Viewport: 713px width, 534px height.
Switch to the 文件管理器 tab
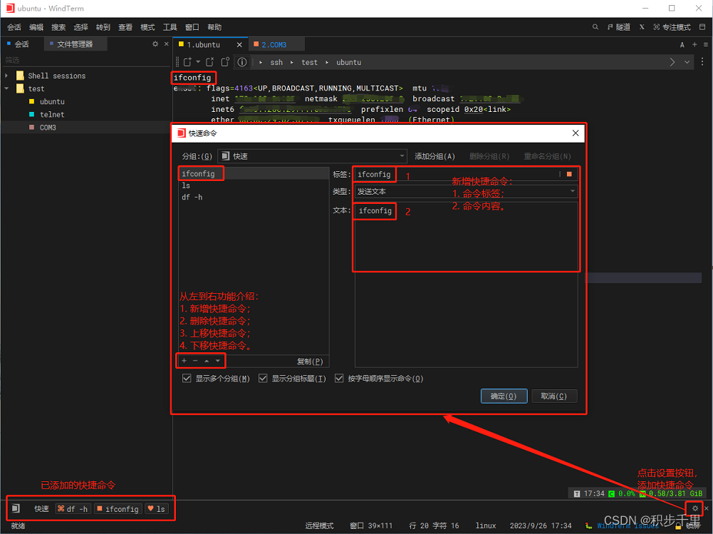tap(75, 43)
